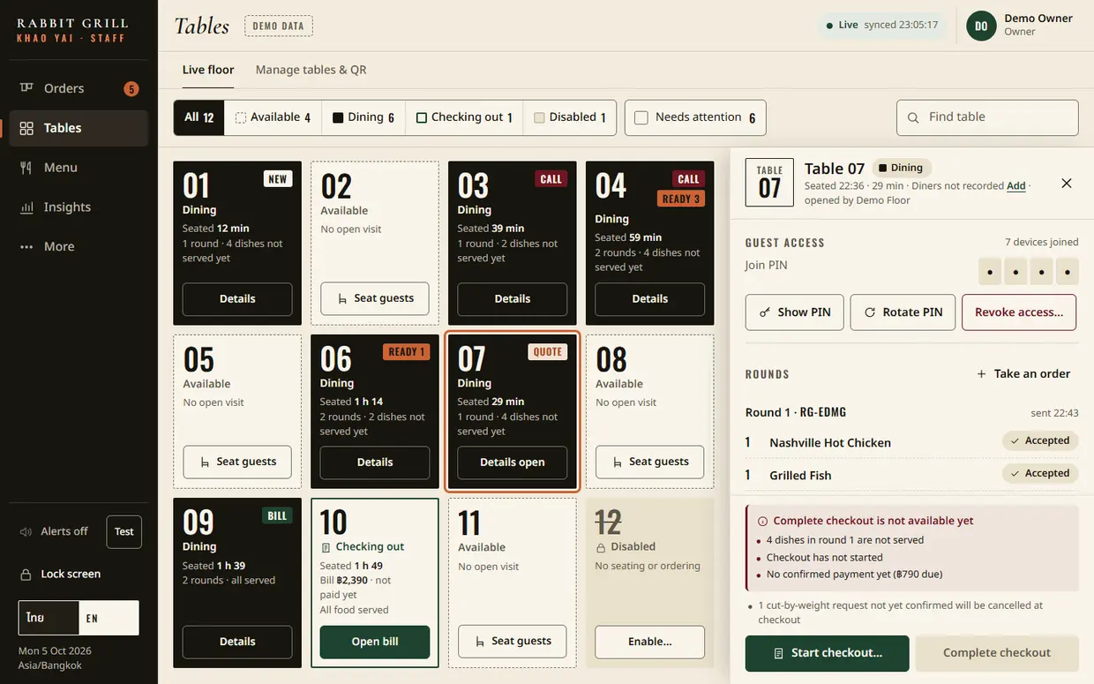Screen dimensions: 1094x684
Task: Select Tables in the sidebar
Action: pyautogui.click(x=79, y=128)
